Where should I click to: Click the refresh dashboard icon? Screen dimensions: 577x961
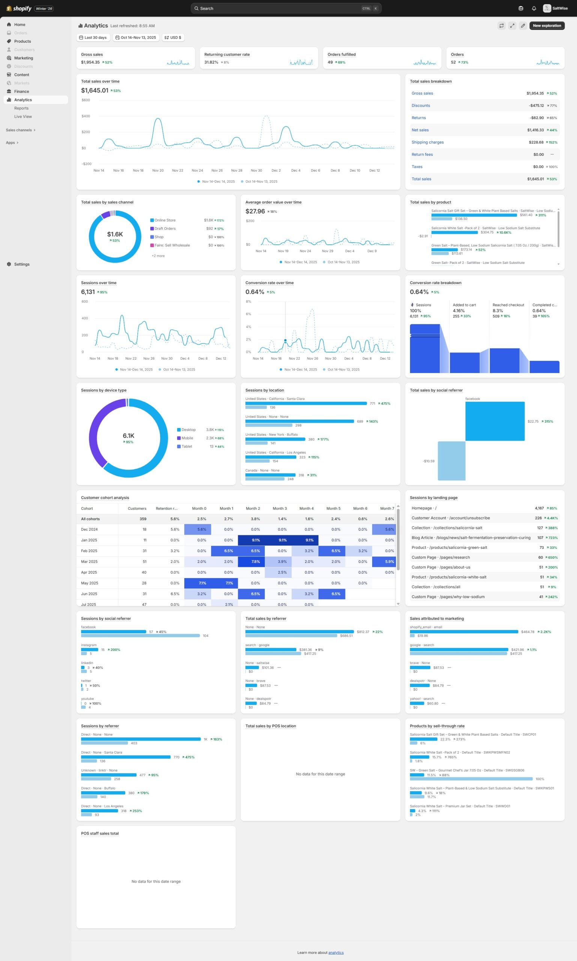tap(501, 26)
